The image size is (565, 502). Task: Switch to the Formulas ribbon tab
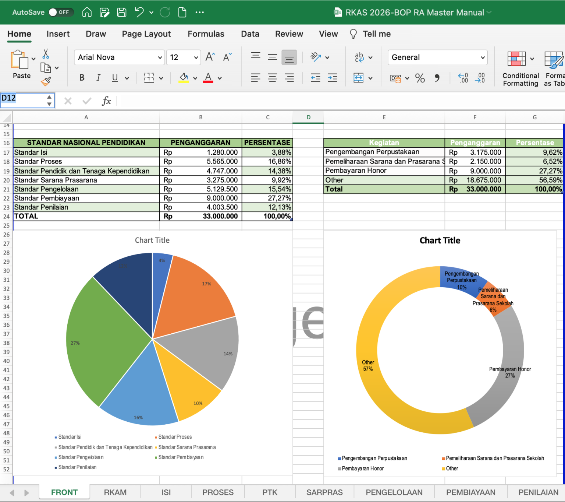tap(206, 34)
